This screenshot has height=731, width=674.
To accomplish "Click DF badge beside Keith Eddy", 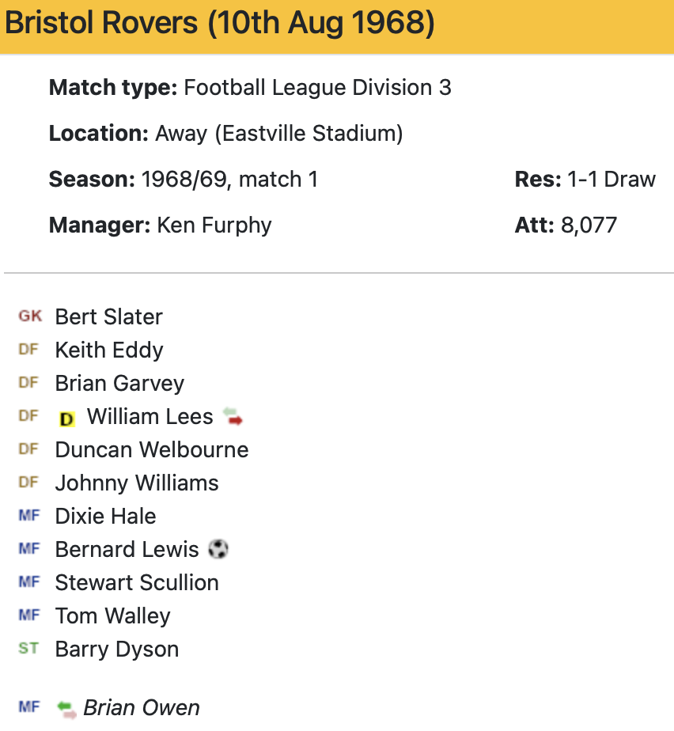I will coord(28,350).
